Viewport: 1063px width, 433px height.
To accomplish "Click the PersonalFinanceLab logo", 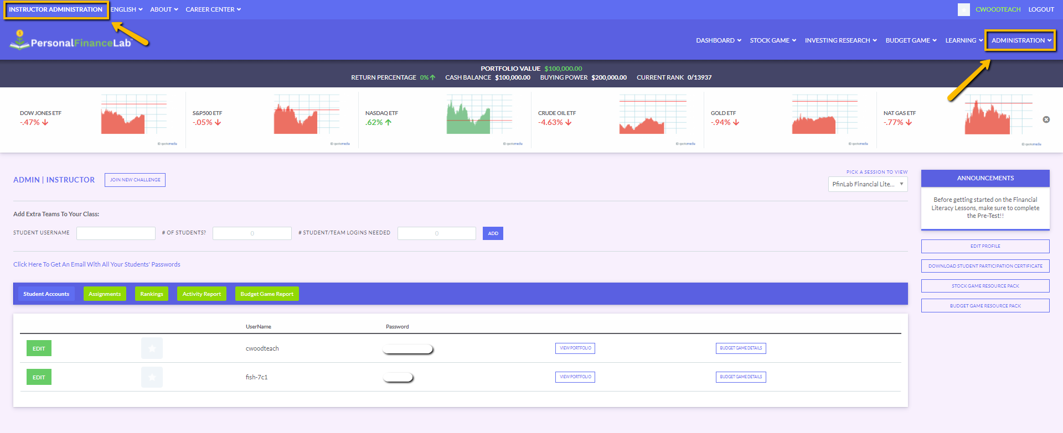I will (70, 40).
